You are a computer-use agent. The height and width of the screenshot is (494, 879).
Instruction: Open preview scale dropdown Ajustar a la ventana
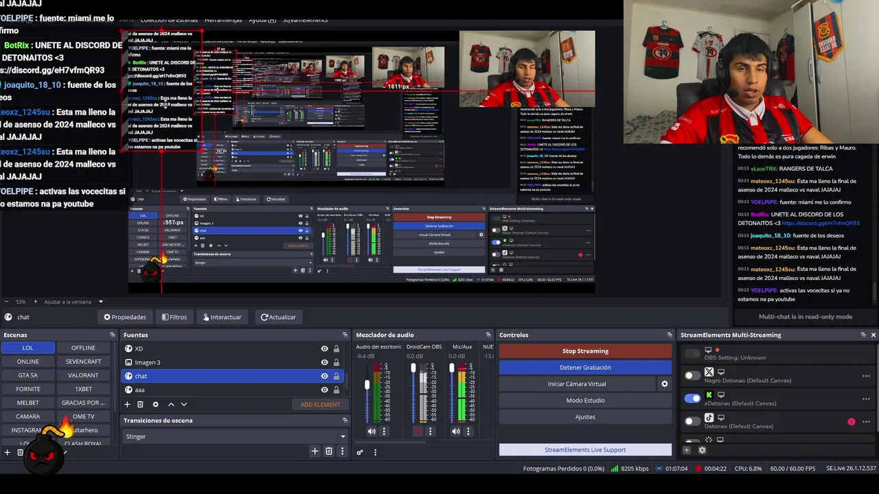(100, 302)
